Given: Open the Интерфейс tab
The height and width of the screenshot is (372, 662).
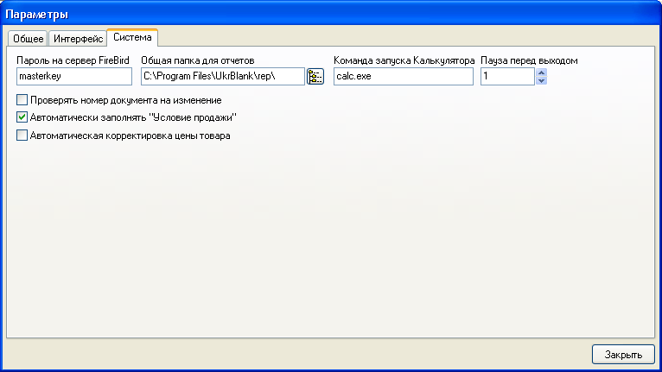Looking at the screenshot, I should pyautogui.click(x=77, y=39).
